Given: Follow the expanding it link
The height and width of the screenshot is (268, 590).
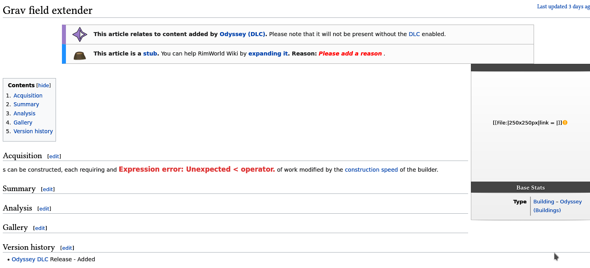Looking at the screenshot, I should 268,54.
